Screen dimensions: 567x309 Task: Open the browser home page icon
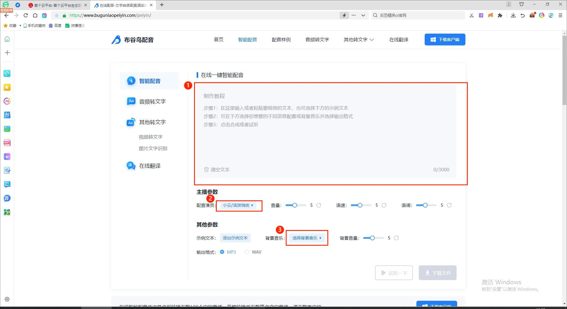35,15
